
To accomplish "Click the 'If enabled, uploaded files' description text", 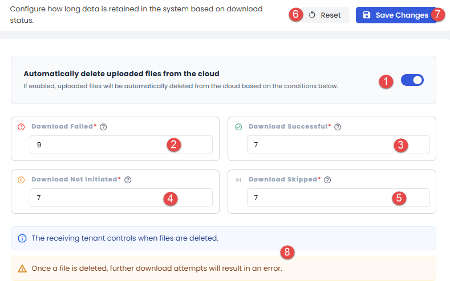I will coord(181,86).
